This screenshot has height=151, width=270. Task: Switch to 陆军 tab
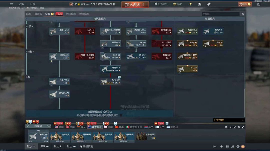coord(28,14)
